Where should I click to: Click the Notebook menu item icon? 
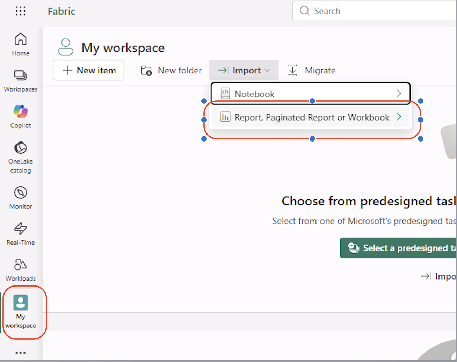point(225,93)
